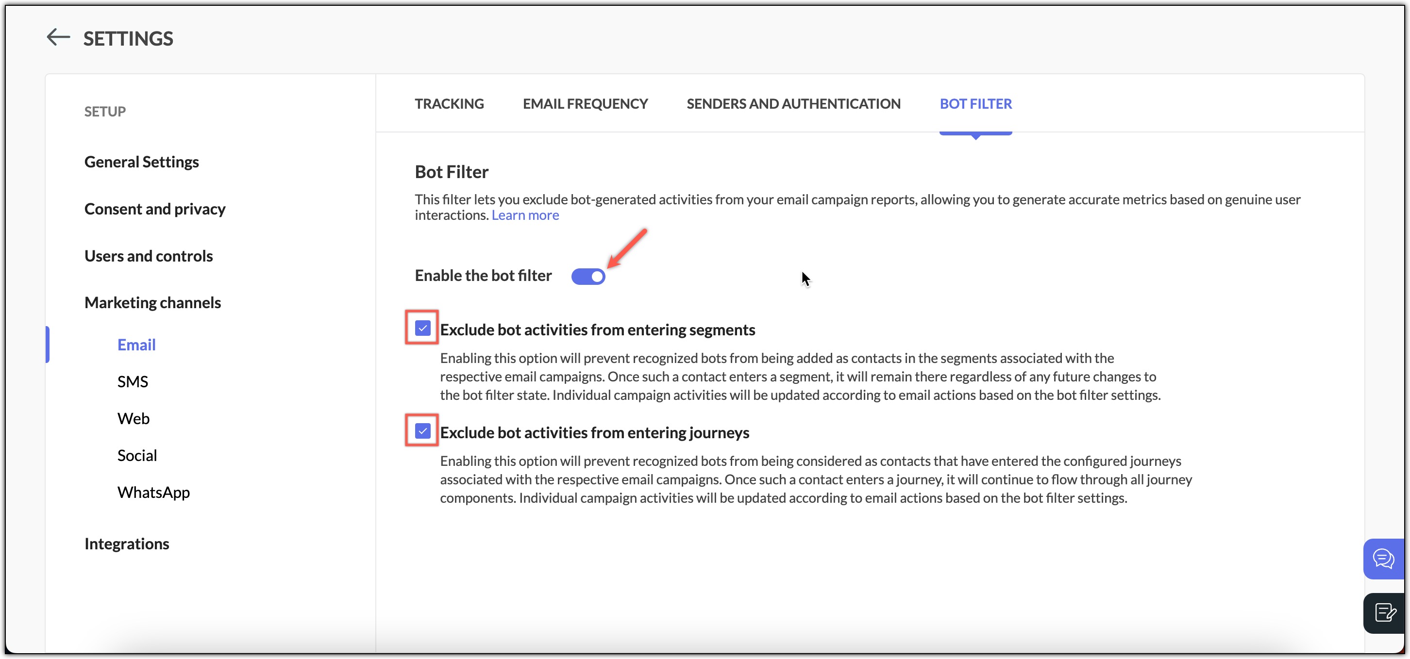The image size is (1410, 659).
Task: Uncheck Exclude bot activities from entering segments
Action: (422, 328)
